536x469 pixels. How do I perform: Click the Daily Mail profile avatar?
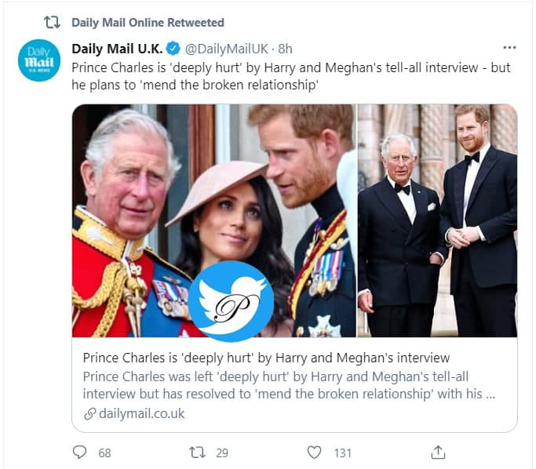pyautogui.click(x=38, y=60)
